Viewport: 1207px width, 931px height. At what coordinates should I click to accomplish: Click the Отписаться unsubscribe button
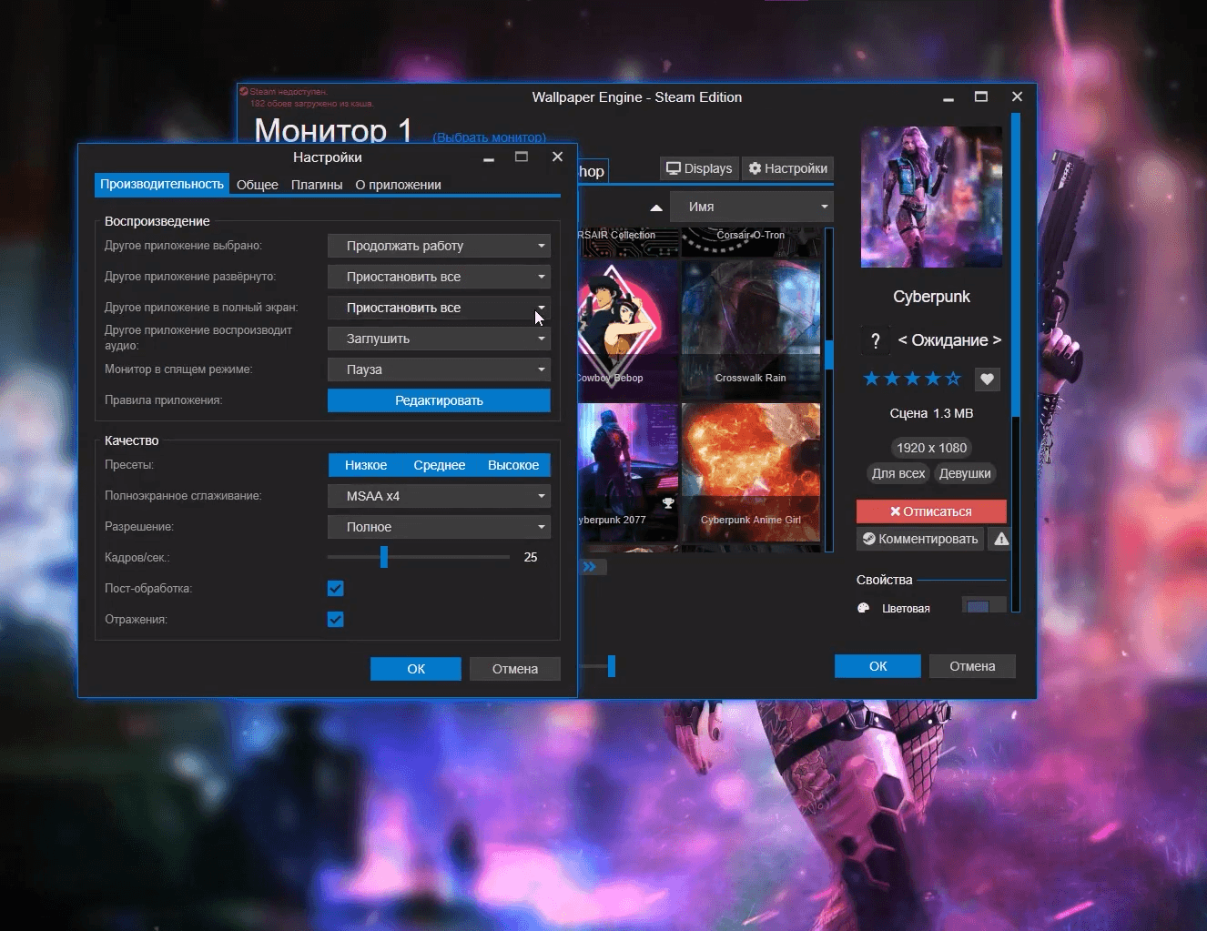(x=931, y=511)
